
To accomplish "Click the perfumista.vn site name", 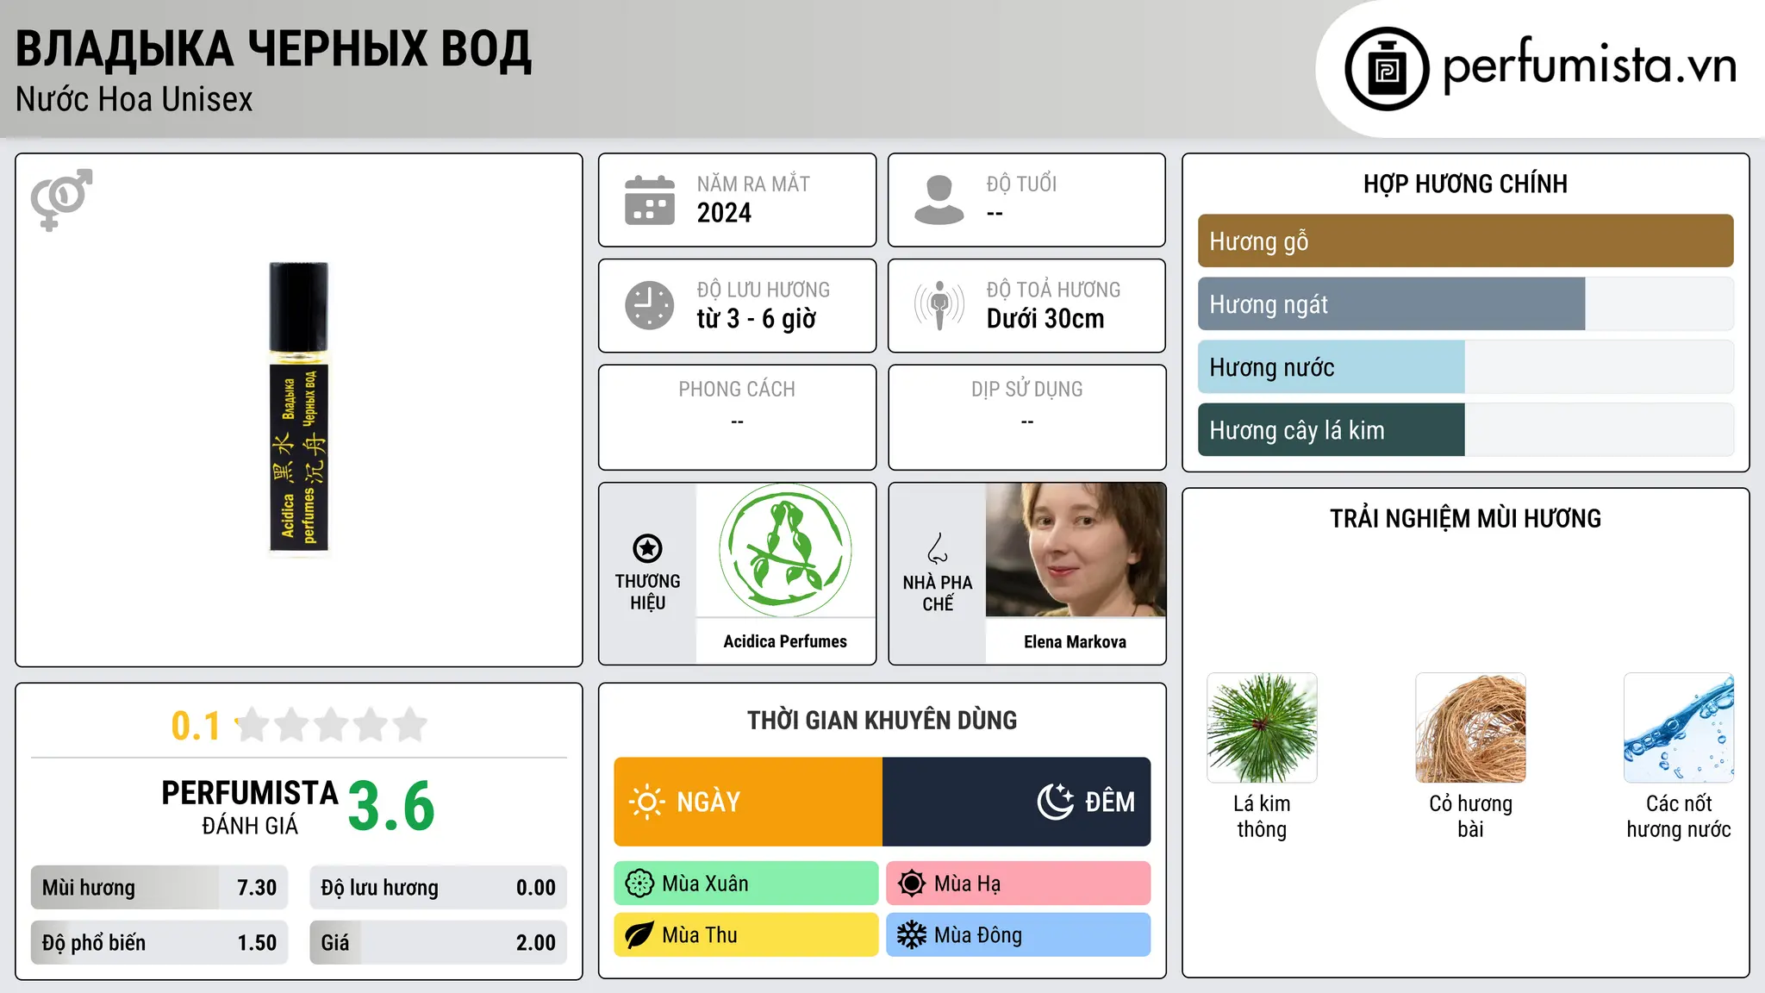I will click(x=1589, y=65).
